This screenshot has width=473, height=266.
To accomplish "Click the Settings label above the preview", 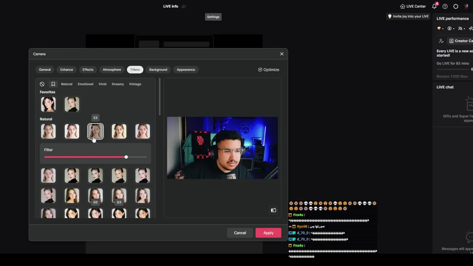I will (213, 17).
